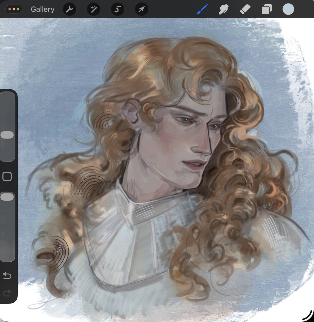This screenshot has width=314, height=322.
Task: Adjust the brush size slider
Action: [7, 134]
